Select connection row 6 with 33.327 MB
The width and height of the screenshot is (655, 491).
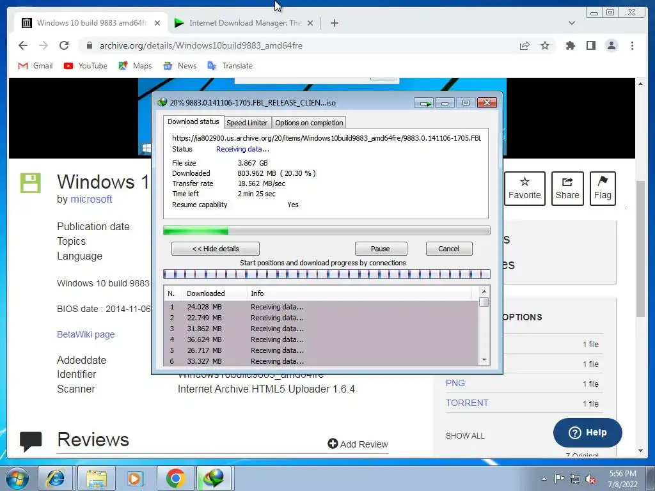click(x=321, y=361)
